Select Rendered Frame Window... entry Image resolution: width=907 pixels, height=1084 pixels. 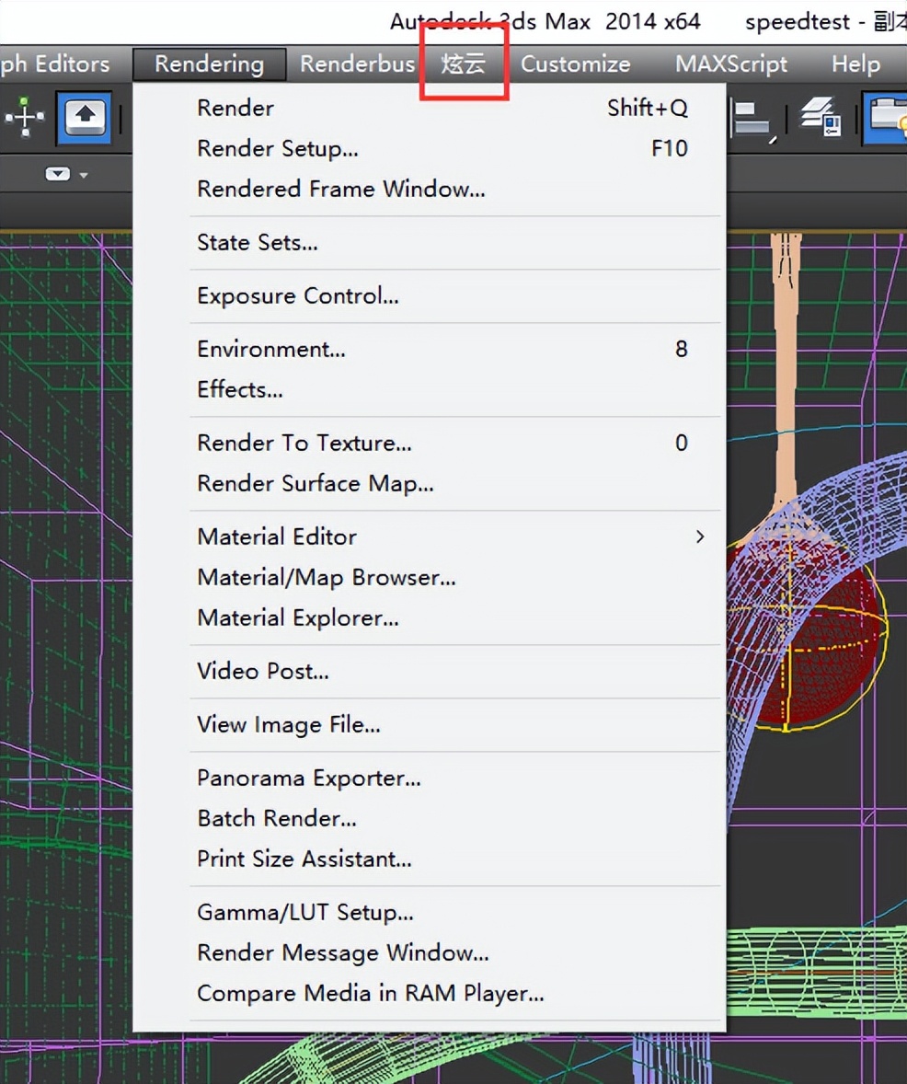[340, 189]
